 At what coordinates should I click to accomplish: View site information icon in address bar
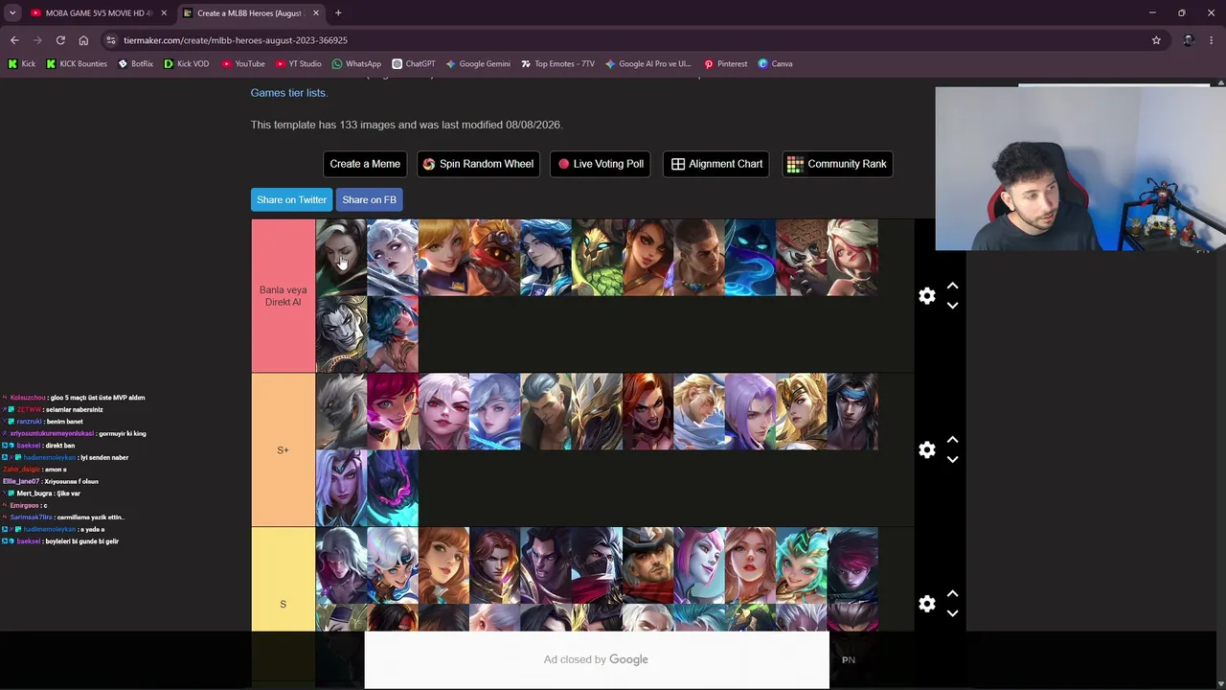click(111, 40)
